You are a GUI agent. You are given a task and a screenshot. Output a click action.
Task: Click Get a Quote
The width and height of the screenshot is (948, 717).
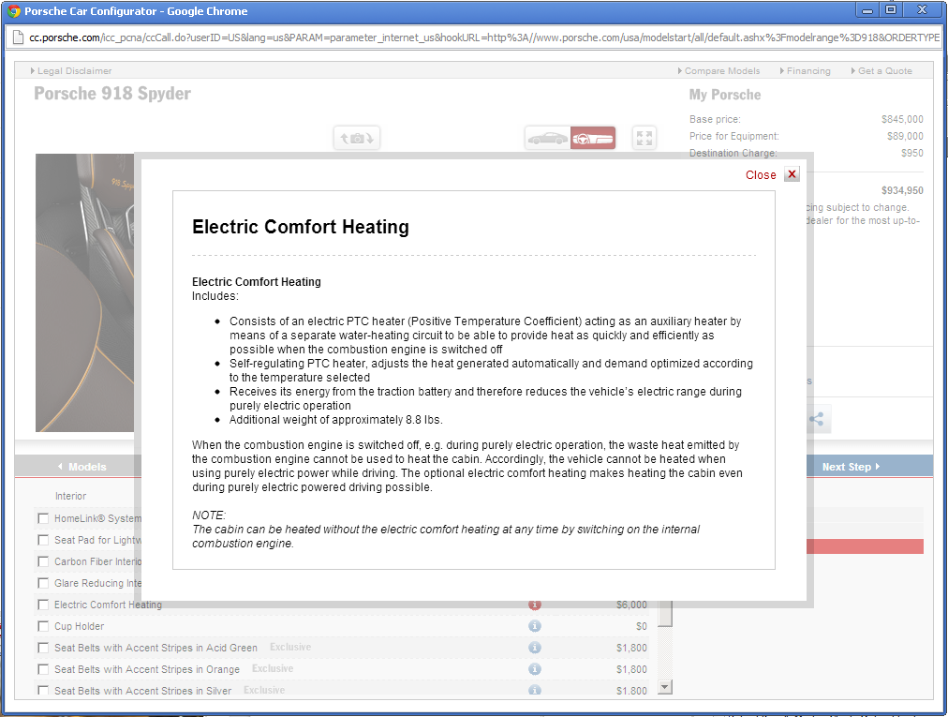coord(881,71)
